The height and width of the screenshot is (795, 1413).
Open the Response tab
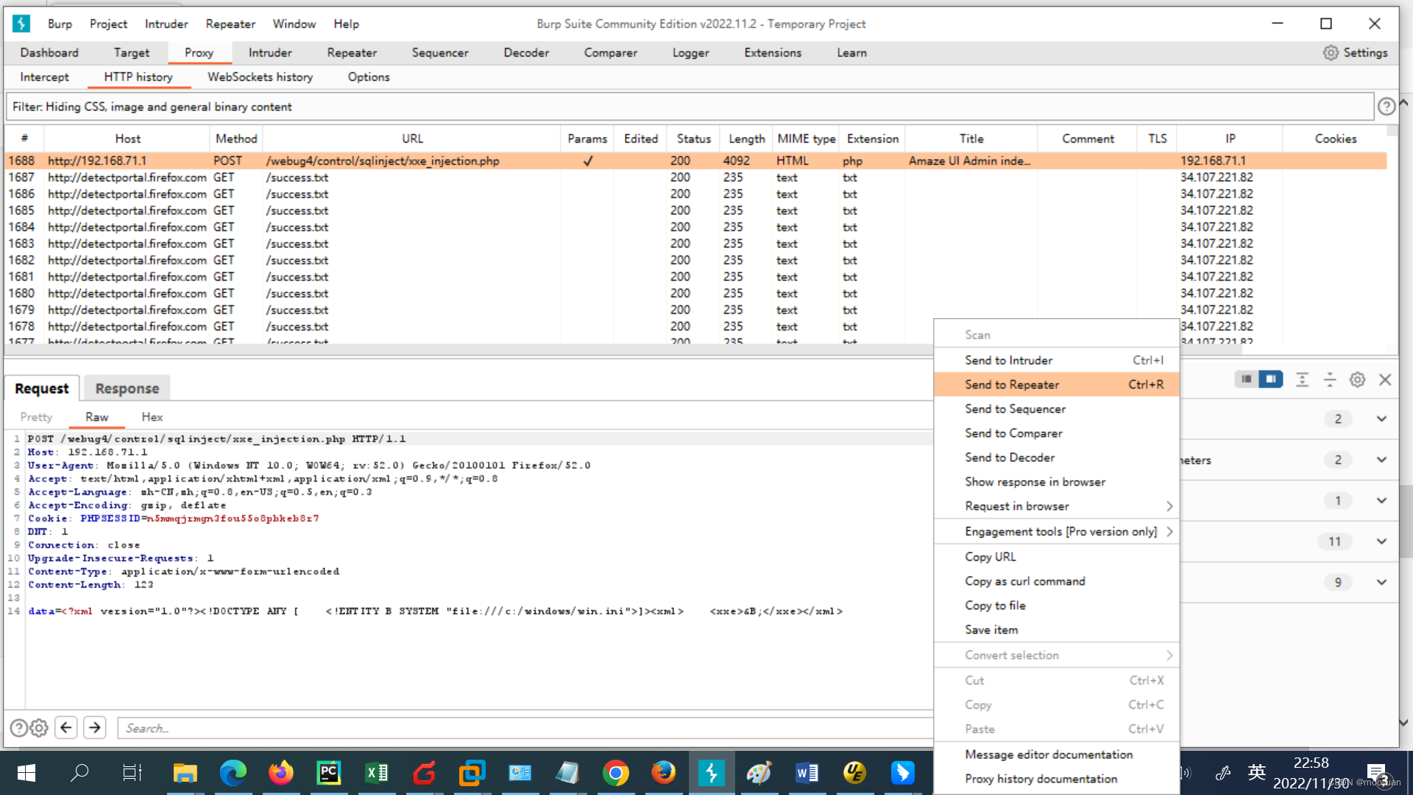click(x=127, y=388)
